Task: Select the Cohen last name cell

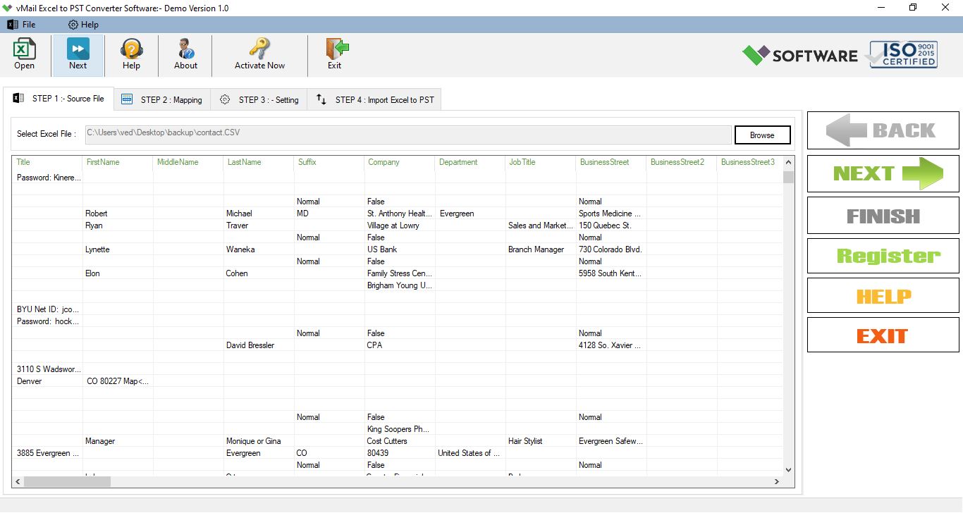Action: click(259, 273)
